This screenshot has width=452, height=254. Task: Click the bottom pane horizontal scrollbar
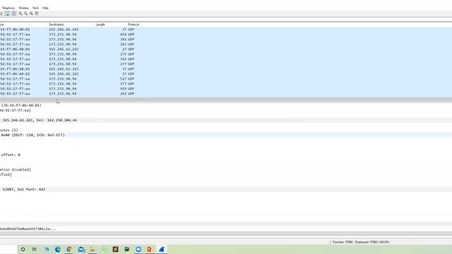click(226, 234)
